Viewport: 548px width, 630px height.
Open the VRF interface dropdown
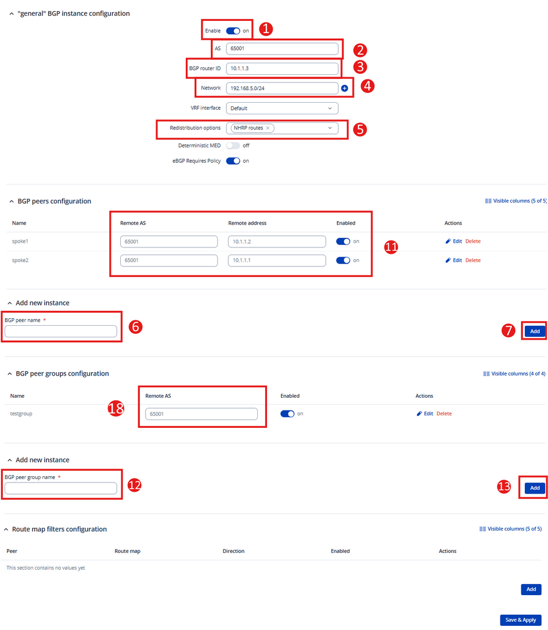282,109
